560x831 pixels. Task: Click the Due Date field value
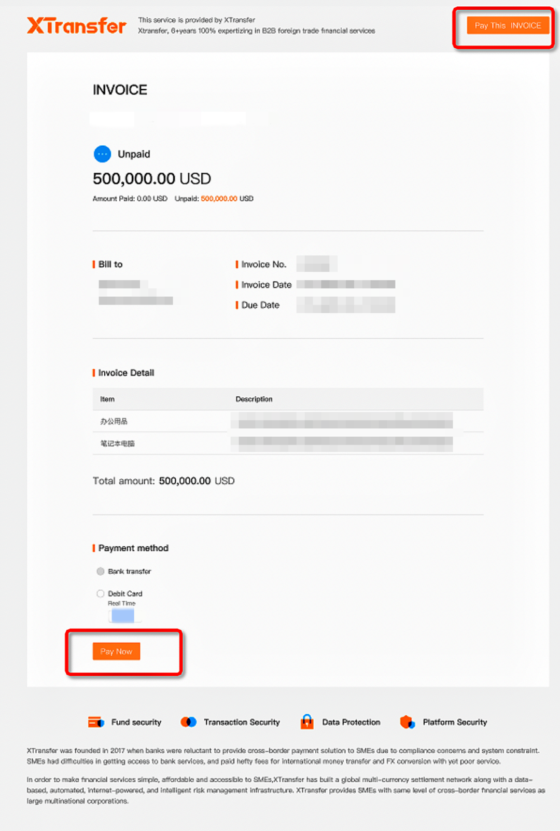click(346, 305)
